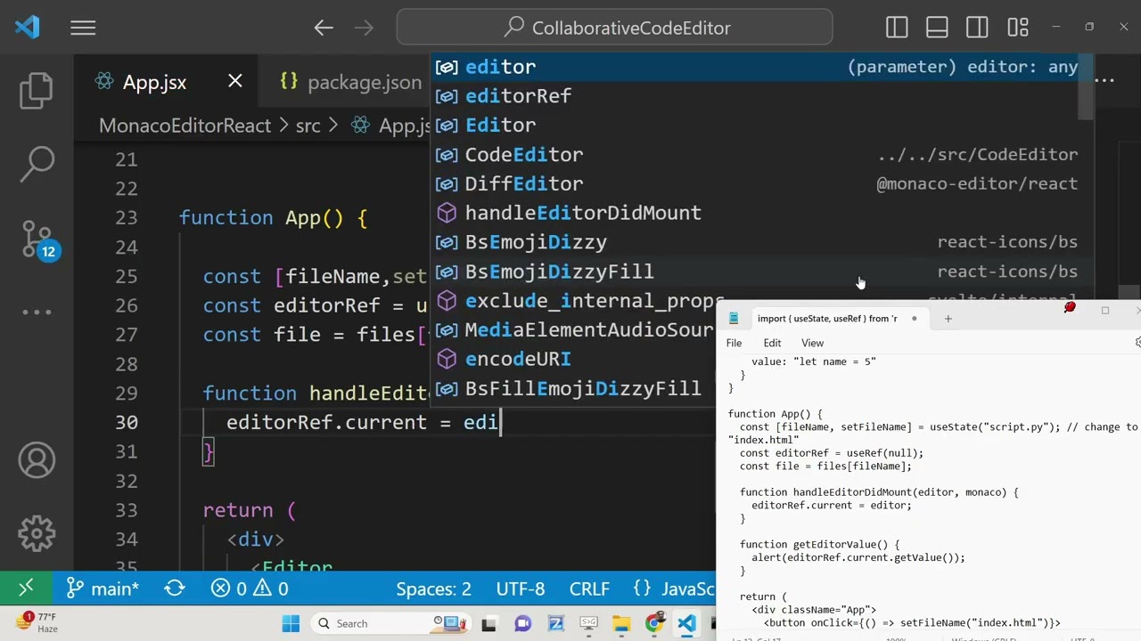Open Customize Layout icon
This screenshot has height=641, width=1141.
click(1018, 28)
